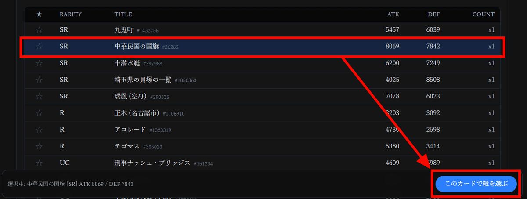This screenshot has width=527, height=199.
Task: Favorite the 九鬼町 card with its star
Action: [39, 30]
